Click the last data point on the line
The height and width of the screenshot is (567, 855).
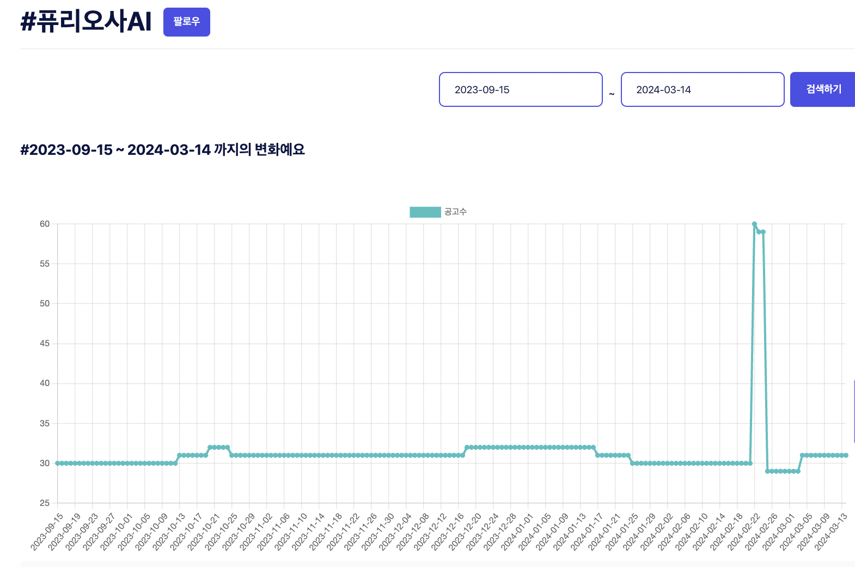[846, 455]
